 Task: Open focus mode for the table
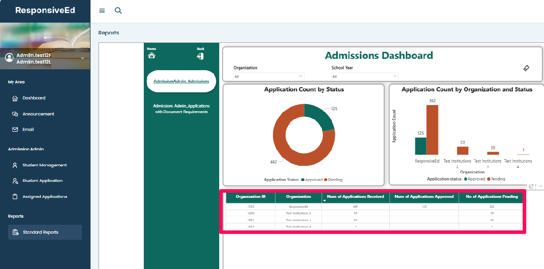point(531,187)
